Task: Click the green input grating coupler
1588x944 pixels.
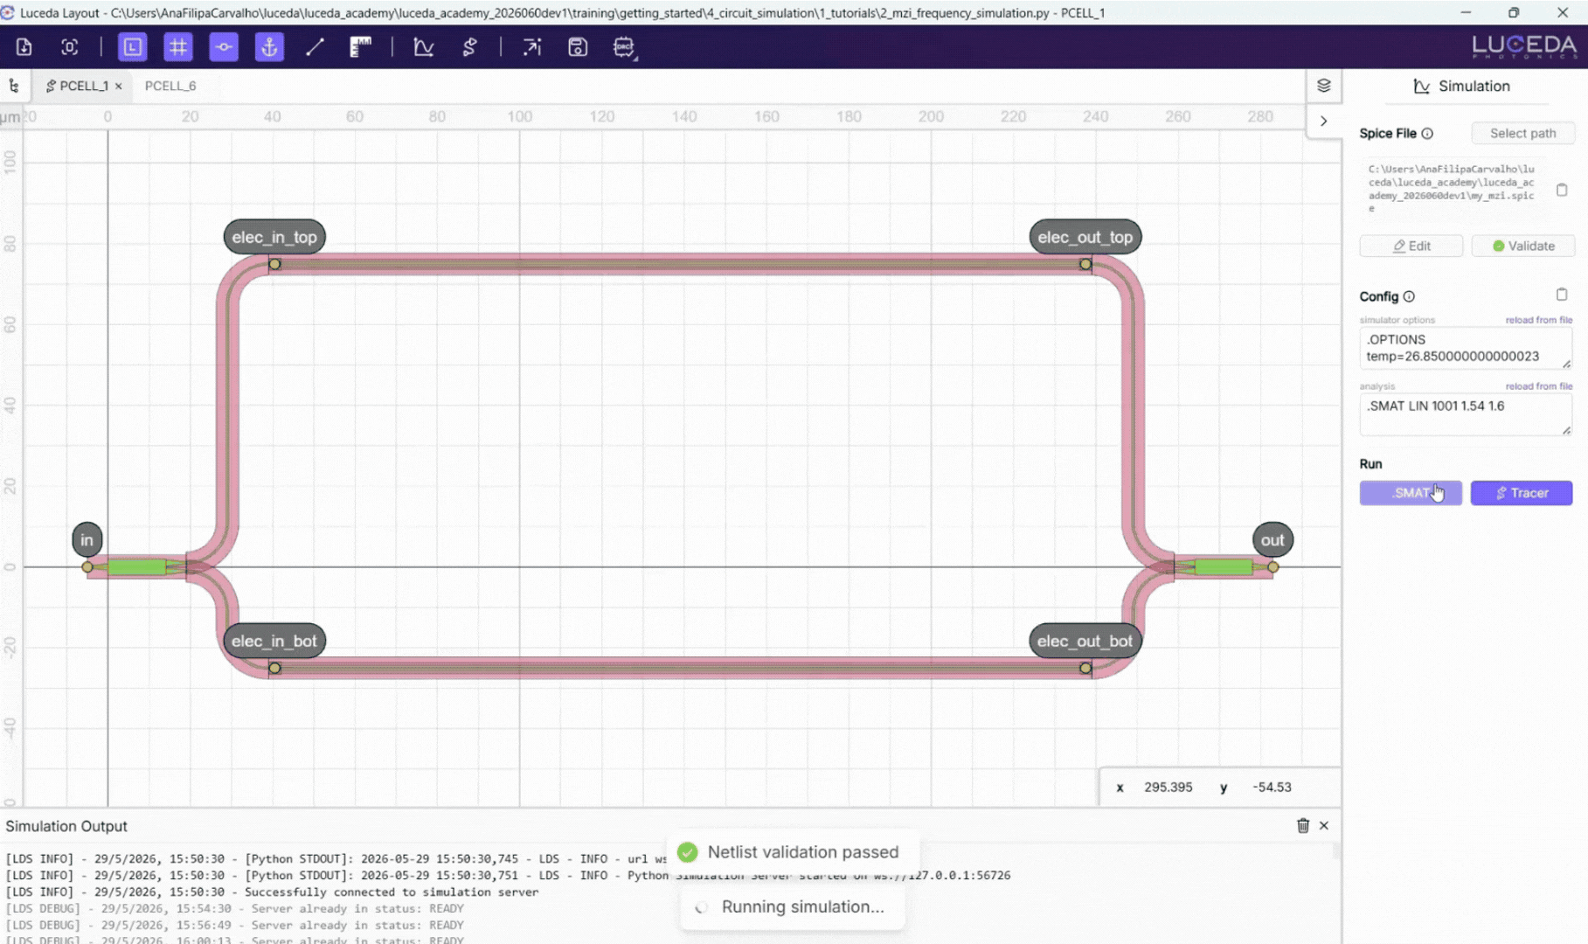Action: 136,567
